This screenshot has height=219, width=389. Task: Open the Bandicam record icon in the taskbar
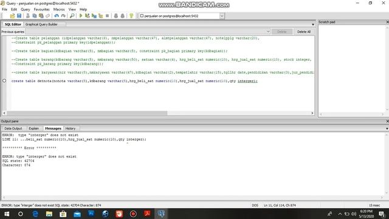133,214
